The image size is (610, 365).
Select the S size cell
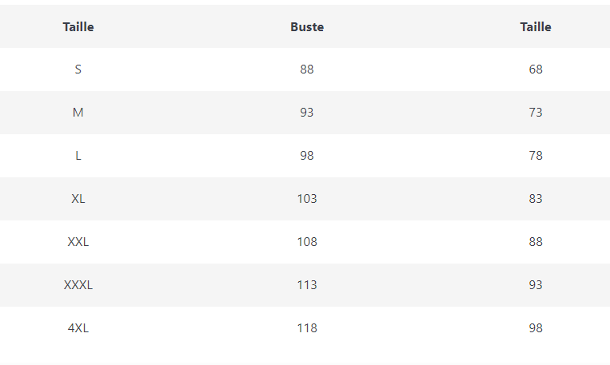click(78, 69)
